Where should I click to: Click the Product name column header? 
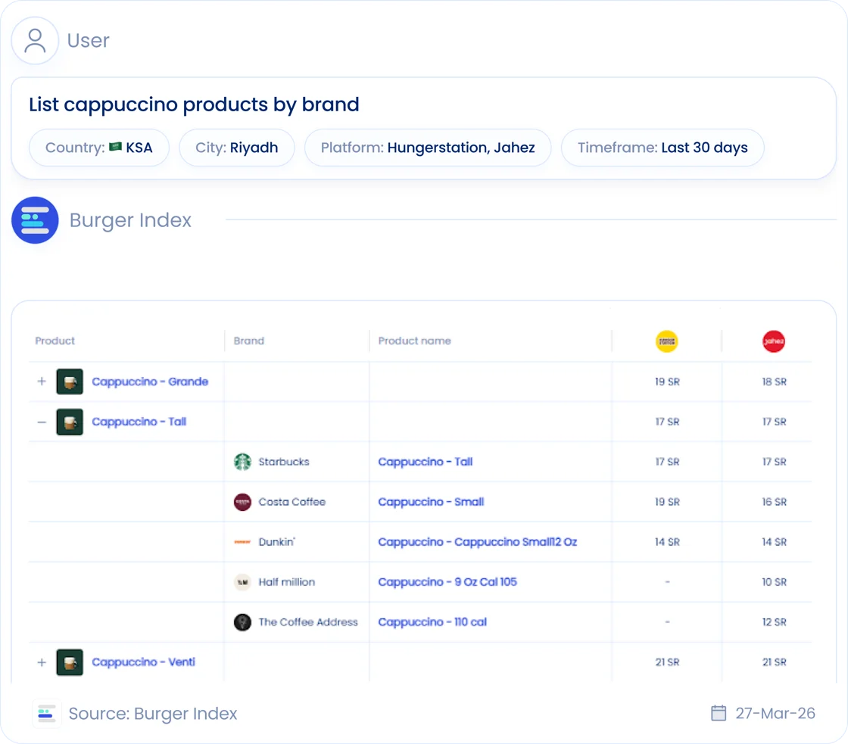tap(414, 341)
